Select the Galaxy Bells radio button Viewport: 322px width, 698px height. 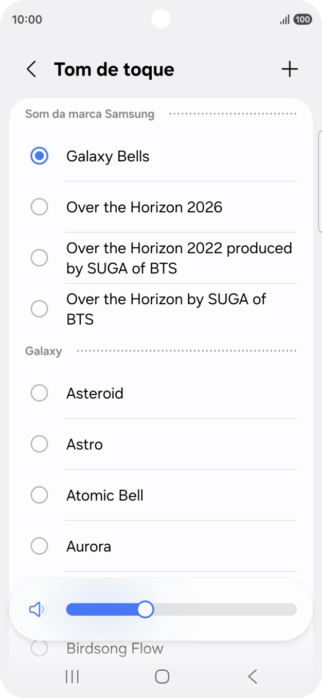pos(40,156)
